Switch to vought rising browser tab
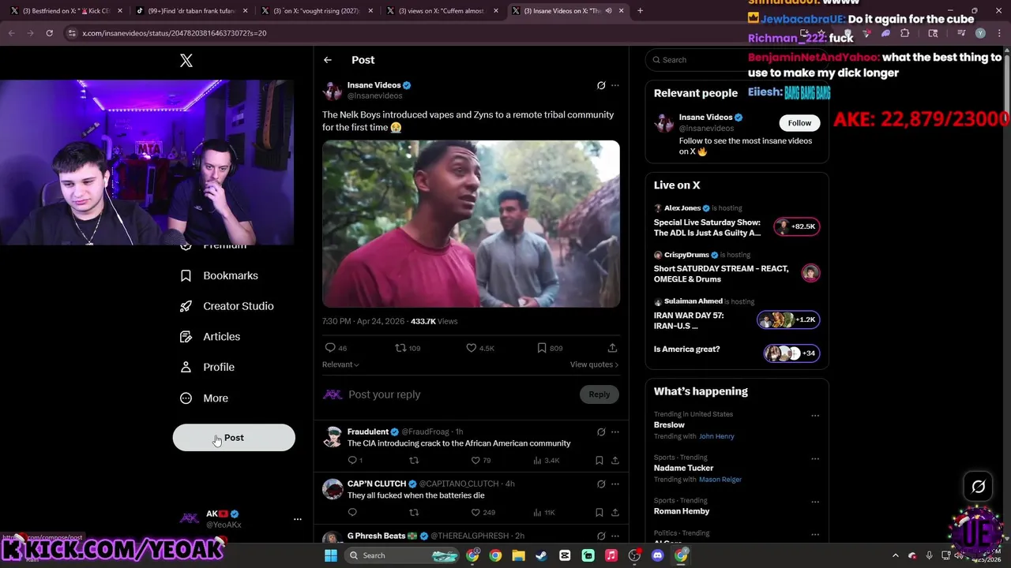Screen dimensions: 1011x568 [x=316, y=11]
